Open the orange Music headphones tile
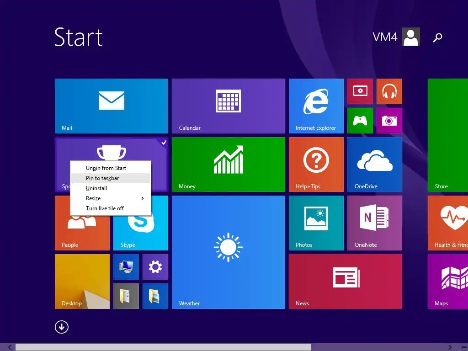The width and height of the screenshot is (468, 351). tap(389, 91)
